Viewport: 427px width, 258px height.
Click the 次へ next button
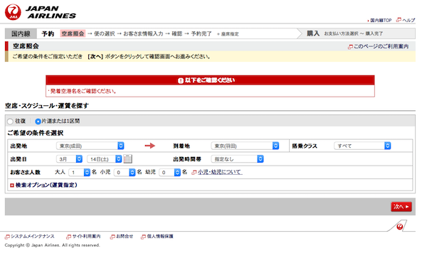tap(401, 207)
